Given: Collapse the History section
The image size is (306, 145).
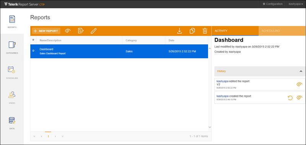Looking at the screenshot, I should [x=301, y=71].
